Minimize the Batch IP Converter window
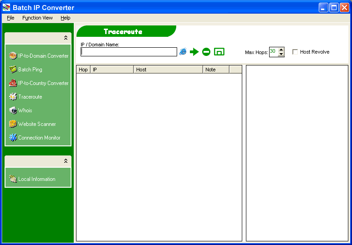This screenshot has width=352, height=245. coord(323,8)
